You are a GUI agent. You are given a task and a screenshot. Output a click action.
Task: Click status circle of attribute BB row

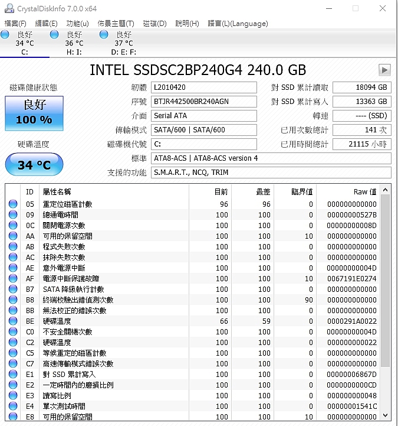13,310
